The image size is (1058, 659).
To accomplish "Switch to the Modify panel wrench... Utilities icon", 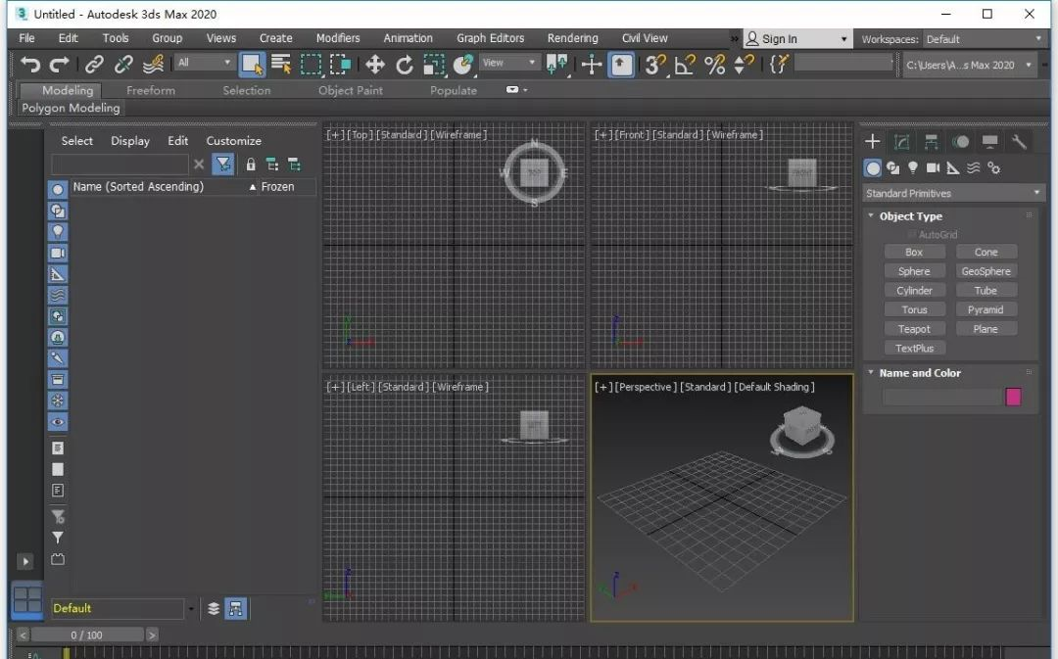I will pyautogui.click(x=1019, y=141).
